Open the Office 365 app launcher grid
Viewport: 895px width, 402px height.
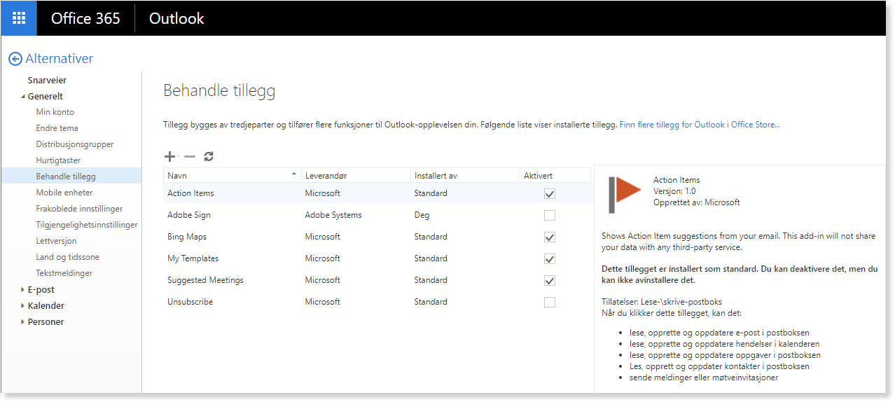click(x=19, y=18)
